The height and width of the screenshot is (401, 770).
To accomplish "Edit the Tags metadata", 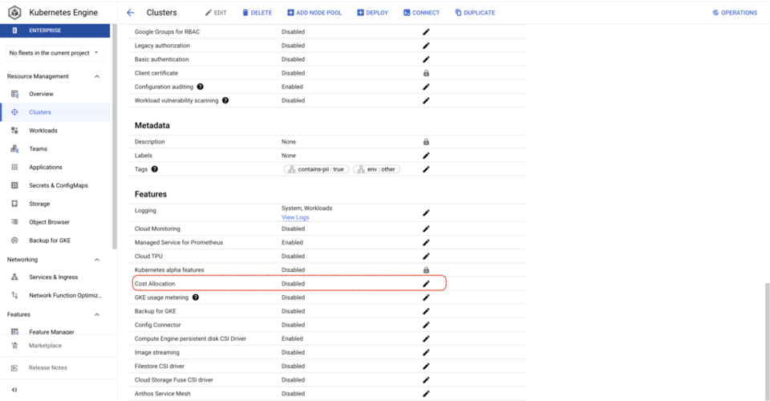I will (426, 169).
